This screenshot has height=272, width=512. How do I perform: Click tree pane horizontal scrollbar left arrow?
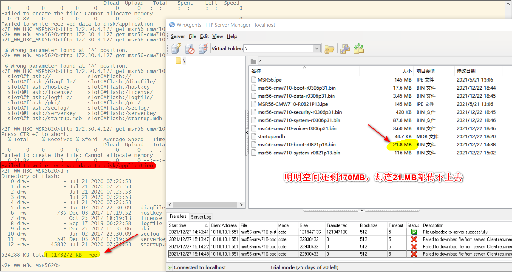pyautogui.click(x=170, y=205)
